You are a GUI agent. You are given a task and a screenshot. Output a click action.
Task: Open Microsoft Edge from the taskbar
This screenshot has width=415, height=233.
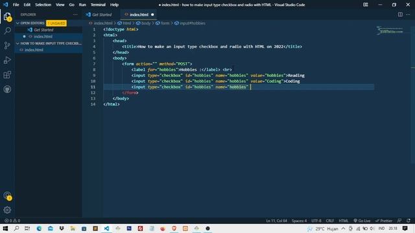click(39, 228)
